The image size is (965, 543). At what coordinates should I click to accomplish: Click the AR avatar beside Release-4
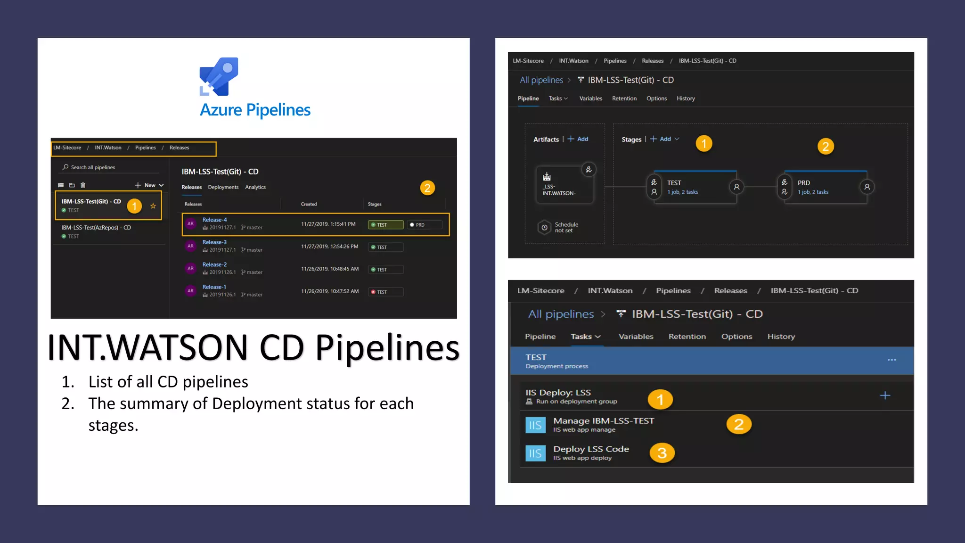(190, 223)
